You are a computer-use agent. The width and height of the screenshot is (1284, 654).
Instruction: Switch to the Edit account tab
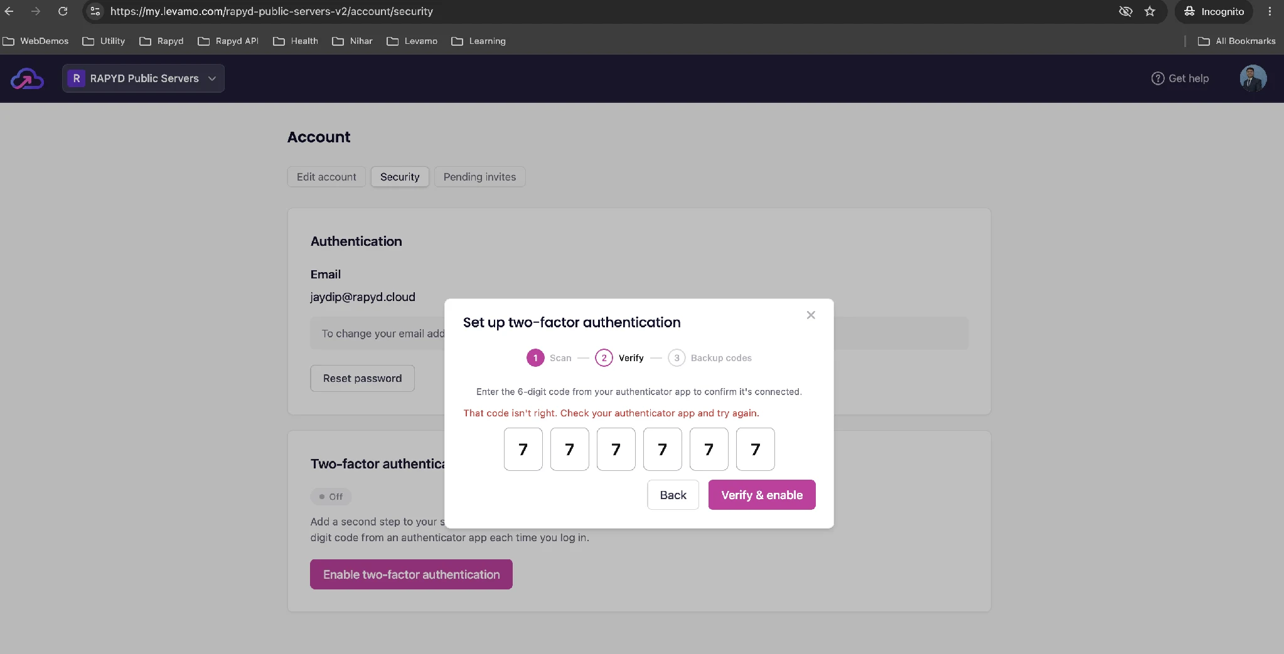[326, 177]
